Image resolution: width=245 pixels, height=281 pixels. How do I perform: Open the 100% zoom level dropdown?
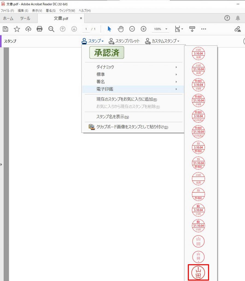point(161,29)
